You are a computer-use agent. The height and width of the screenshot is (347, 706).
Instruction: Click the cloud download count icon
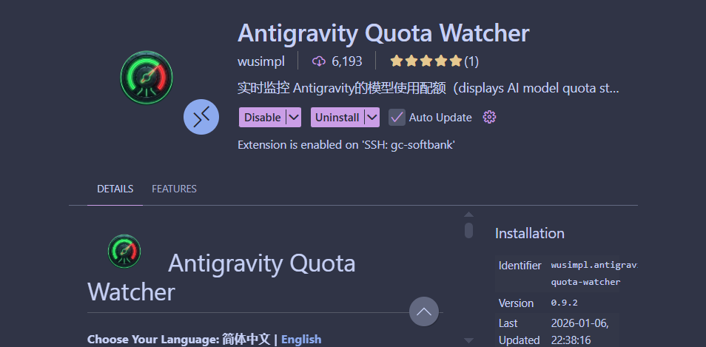pos(319,61)
